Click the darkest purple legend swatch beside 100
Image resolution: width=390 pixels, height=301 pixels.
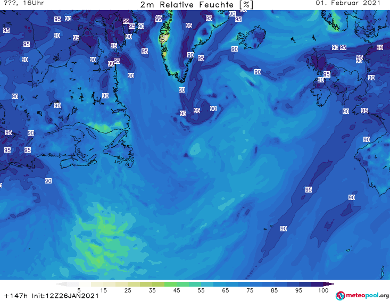(x=317, y=284)
